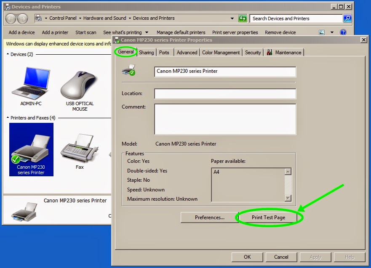
Task: Open dropdown arrow before Devices and Printers breadcrumb
Action: 130,18
